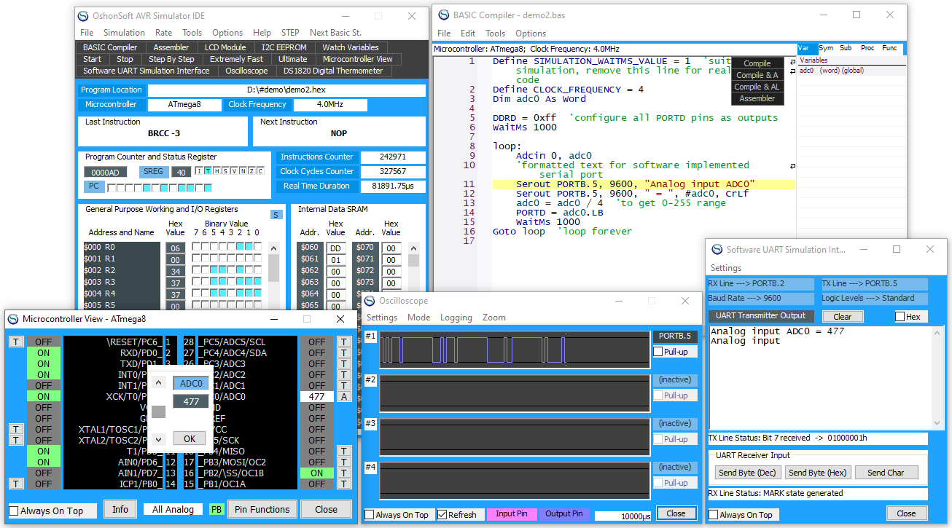Viewport: 952px width, 528px height.
Task: Choose Compile from the BASIC Compiler popup menu
Action: tap(757, 63)
